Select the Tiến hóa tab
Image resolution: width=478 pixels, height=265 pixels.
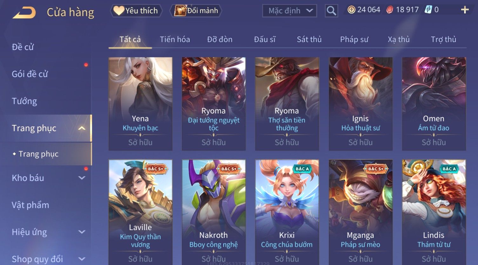click(x=175, y=39)
